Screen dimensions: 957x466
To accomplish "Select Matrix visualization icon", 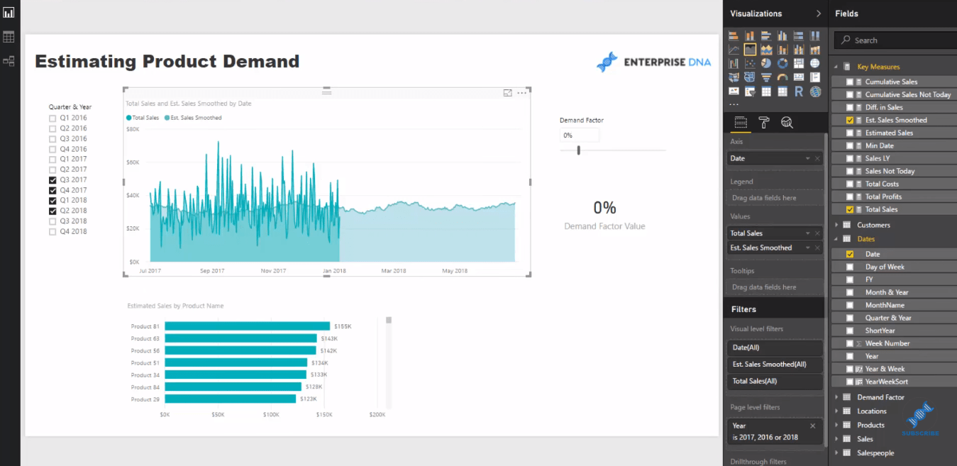I will pos(782,91).
